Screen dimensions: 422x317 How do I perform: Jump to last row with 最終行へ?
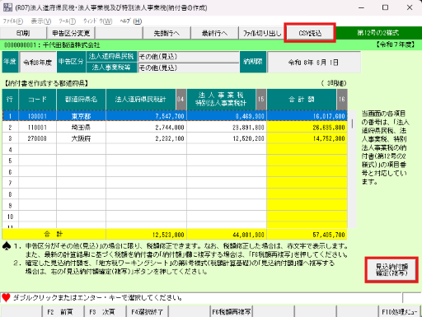click(214, 33)
